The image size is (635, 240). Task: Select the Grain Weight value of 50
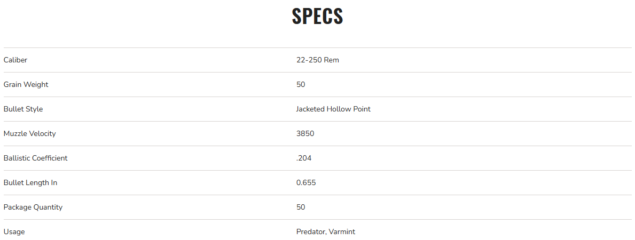301,84
